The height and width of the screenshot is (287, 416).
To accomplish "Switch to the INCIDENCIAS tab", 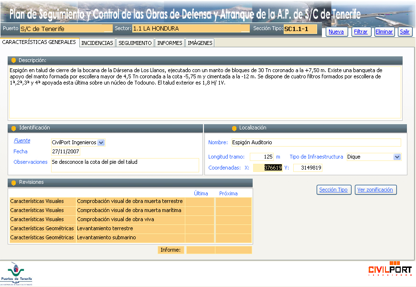I will tap(97, 43).
